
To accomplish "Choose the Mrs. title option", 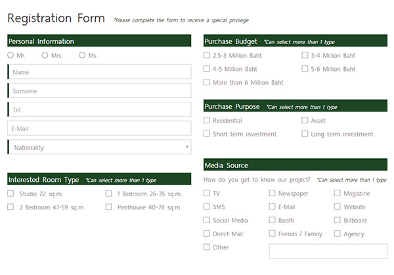I will [45, 55].
